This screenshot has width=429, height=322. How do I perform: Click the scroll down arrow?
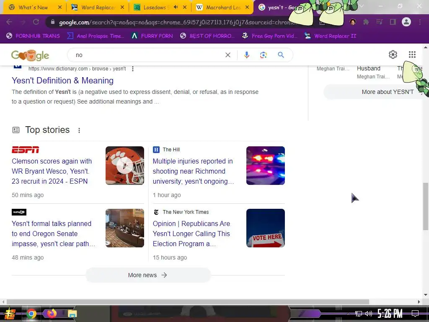426,295
